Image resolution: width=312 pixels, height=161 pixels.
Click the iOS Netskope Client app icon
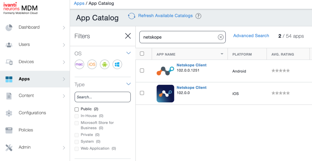(x=165, y=94)
